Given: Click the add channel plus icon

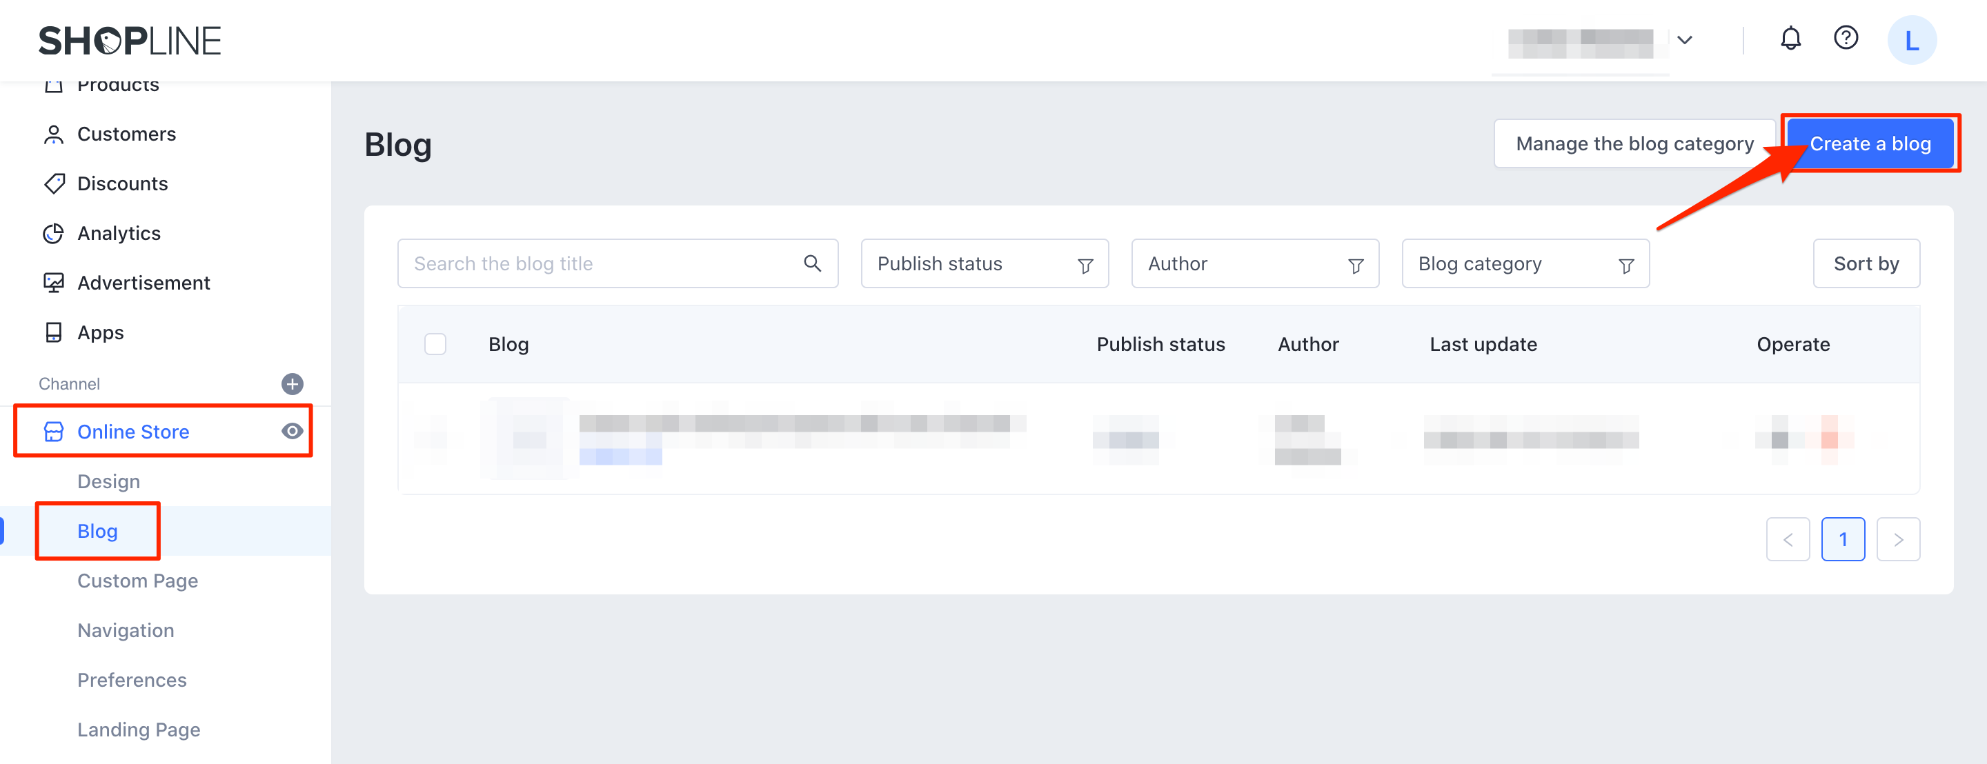Looking at the screenshot, I should 293,384.
